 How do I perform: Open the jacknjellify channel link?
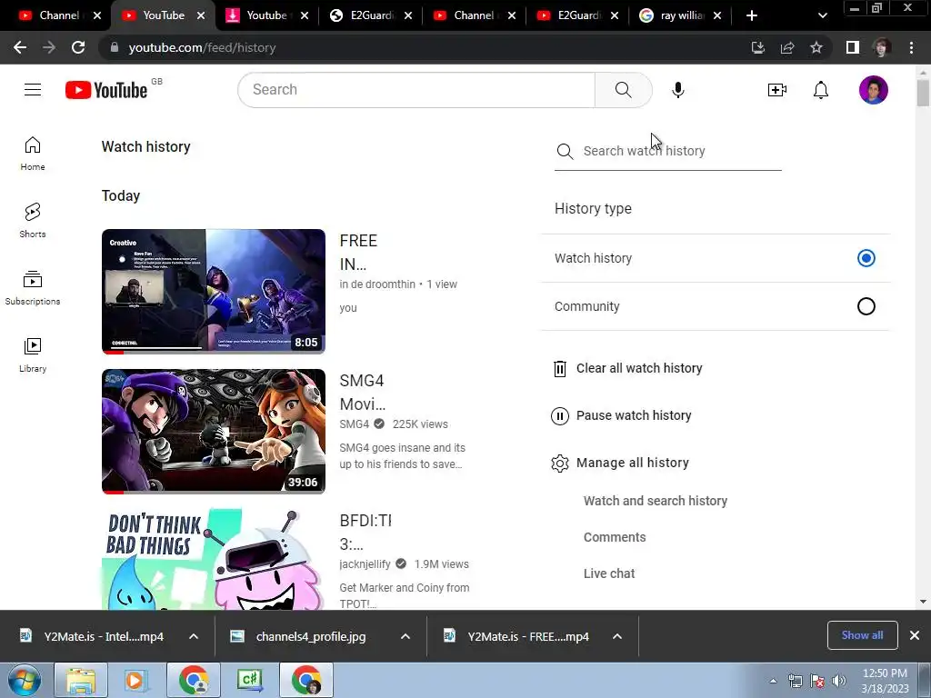(365, 564)
